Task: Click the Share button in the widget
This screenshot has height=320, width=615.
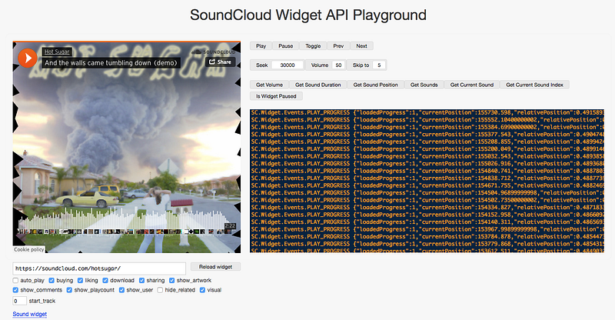Action: tap(220, 62)
